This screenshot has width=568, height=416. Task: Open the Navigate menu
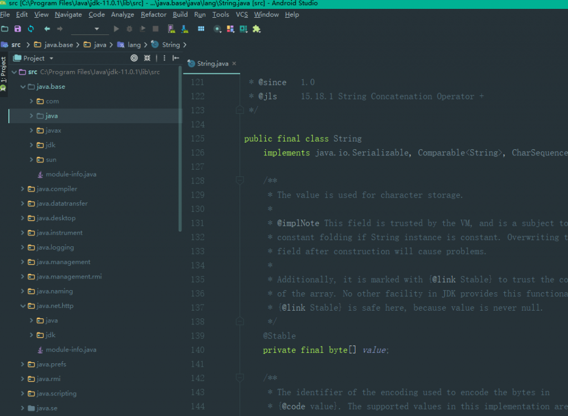click(68, 14)
